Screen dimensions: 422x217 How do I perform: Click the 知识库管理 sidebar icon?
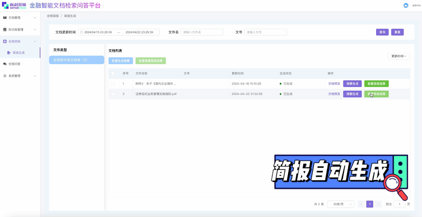(5, 30)
